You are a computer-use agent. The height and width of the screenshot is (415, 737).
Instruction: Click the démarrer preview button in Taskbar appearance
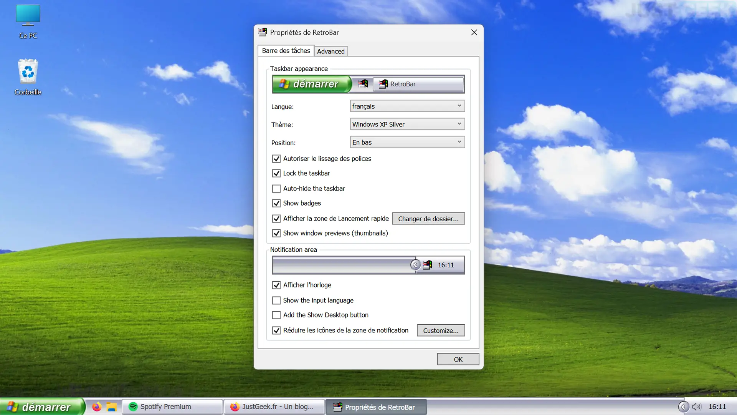click(311, 84)
